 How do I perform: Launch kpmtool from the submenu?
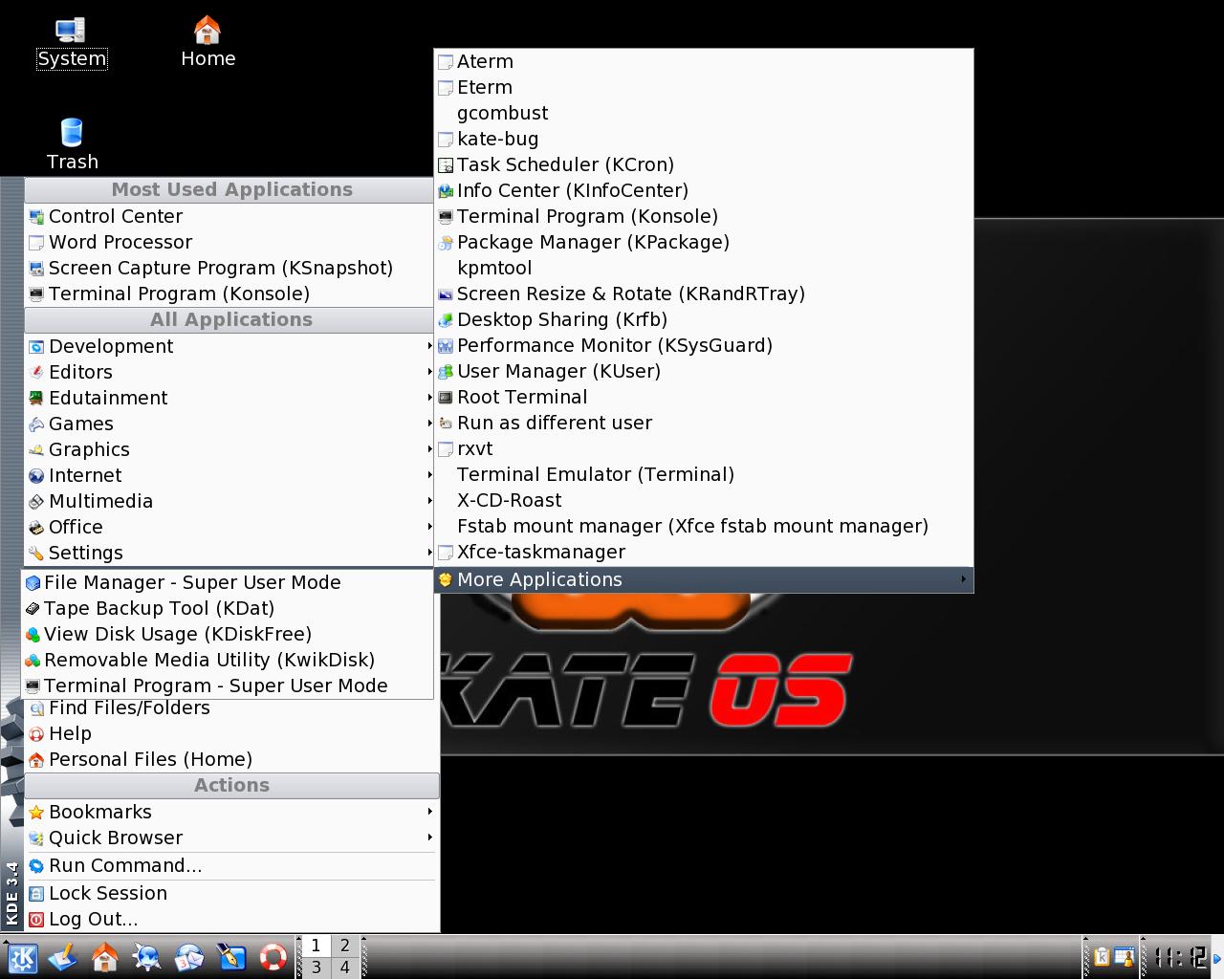(x=703, y=269)
